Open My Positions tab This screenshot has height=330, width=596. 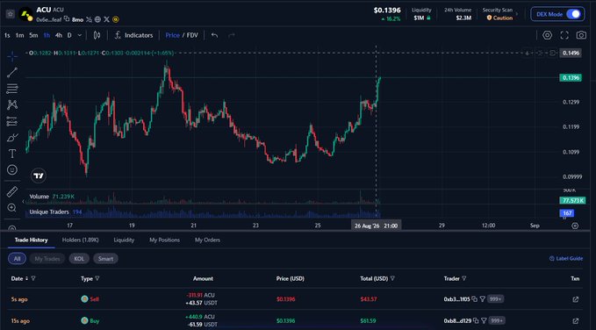165,240
